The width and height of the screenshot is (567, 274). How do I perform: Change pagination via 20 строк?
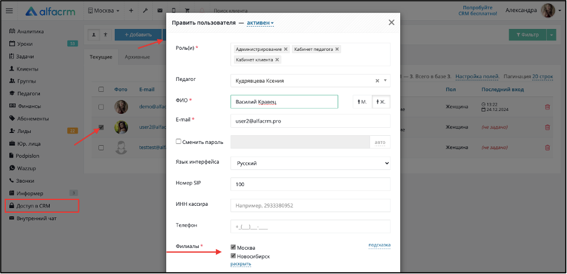[x=543, y=76]
